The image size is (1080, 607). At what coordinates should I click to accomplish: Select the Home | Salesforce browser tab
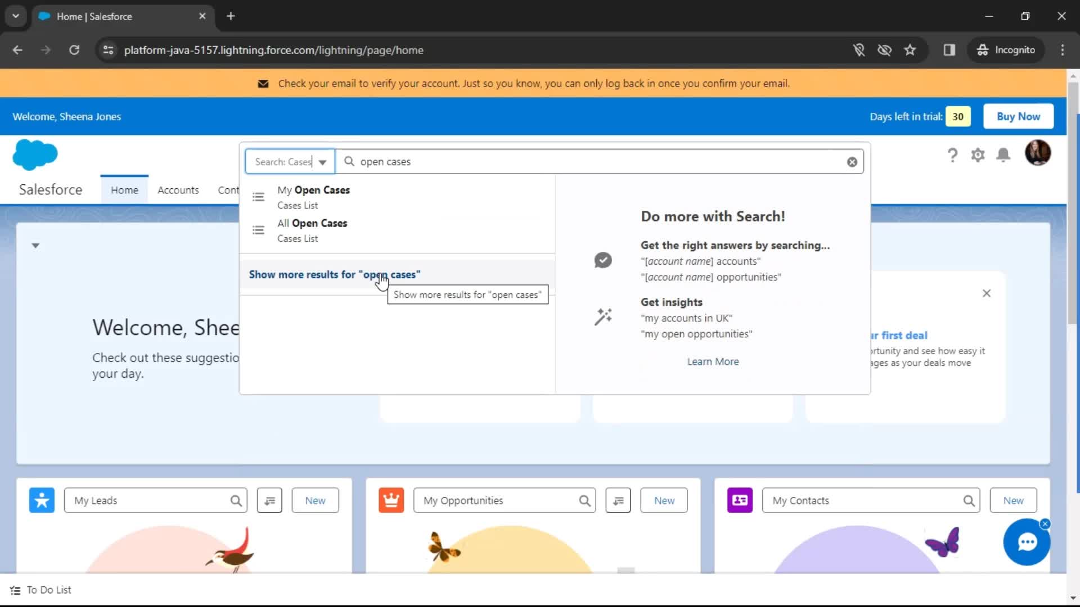pyautogui.click(x=123, y=16)
